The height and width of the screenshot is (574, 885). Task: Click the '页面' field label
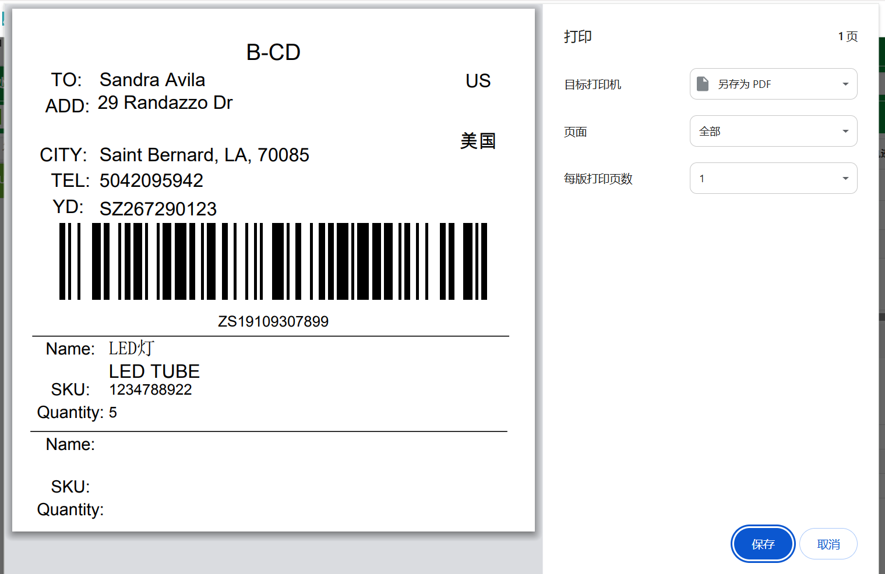575,132
